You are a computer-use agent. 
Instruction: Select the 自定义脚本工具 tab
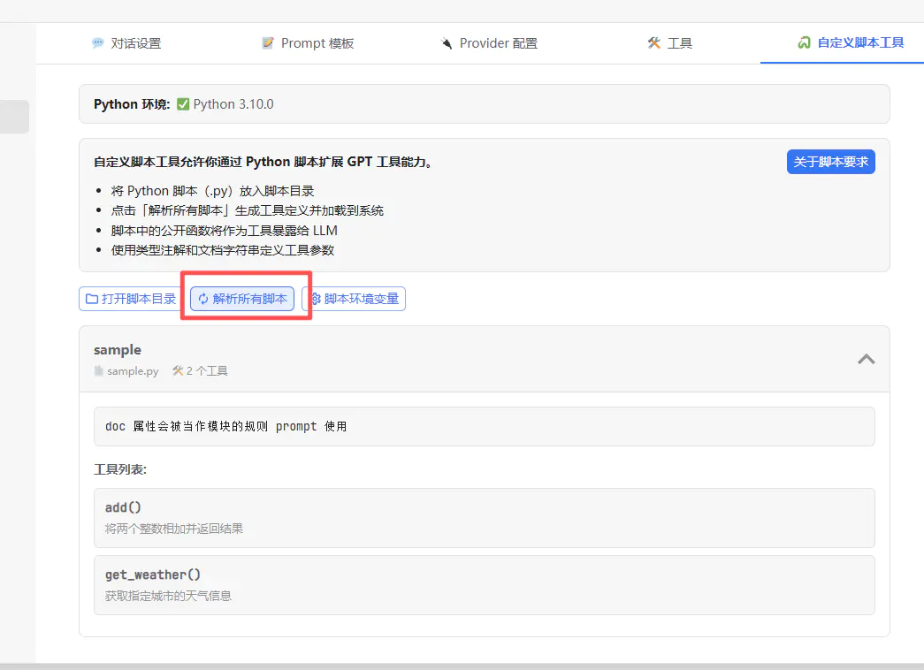(x=851, y=42)
